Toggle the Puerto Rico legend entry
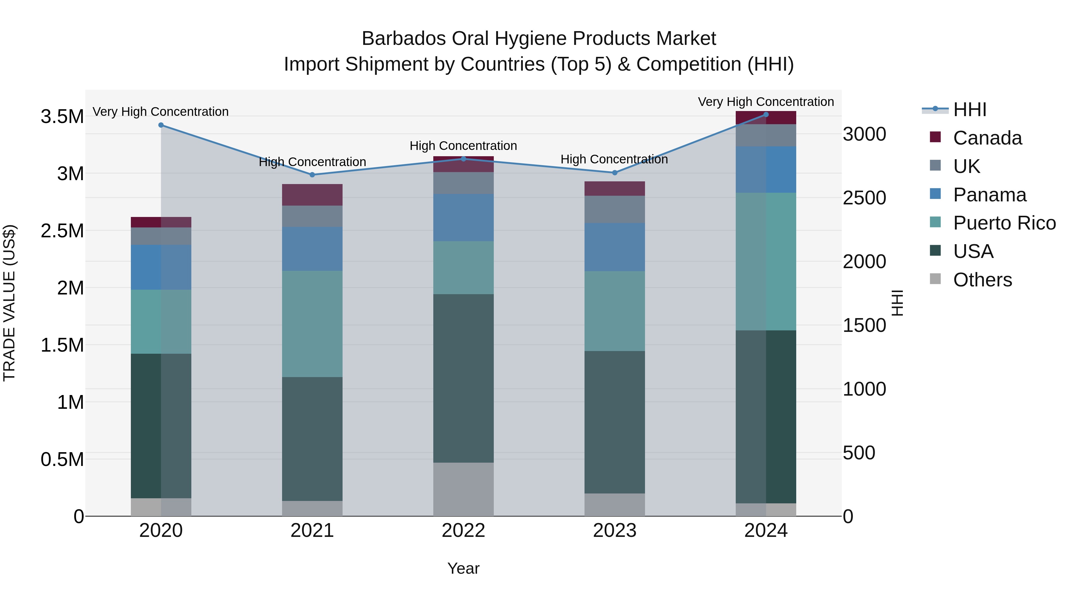 coord(993,223)
